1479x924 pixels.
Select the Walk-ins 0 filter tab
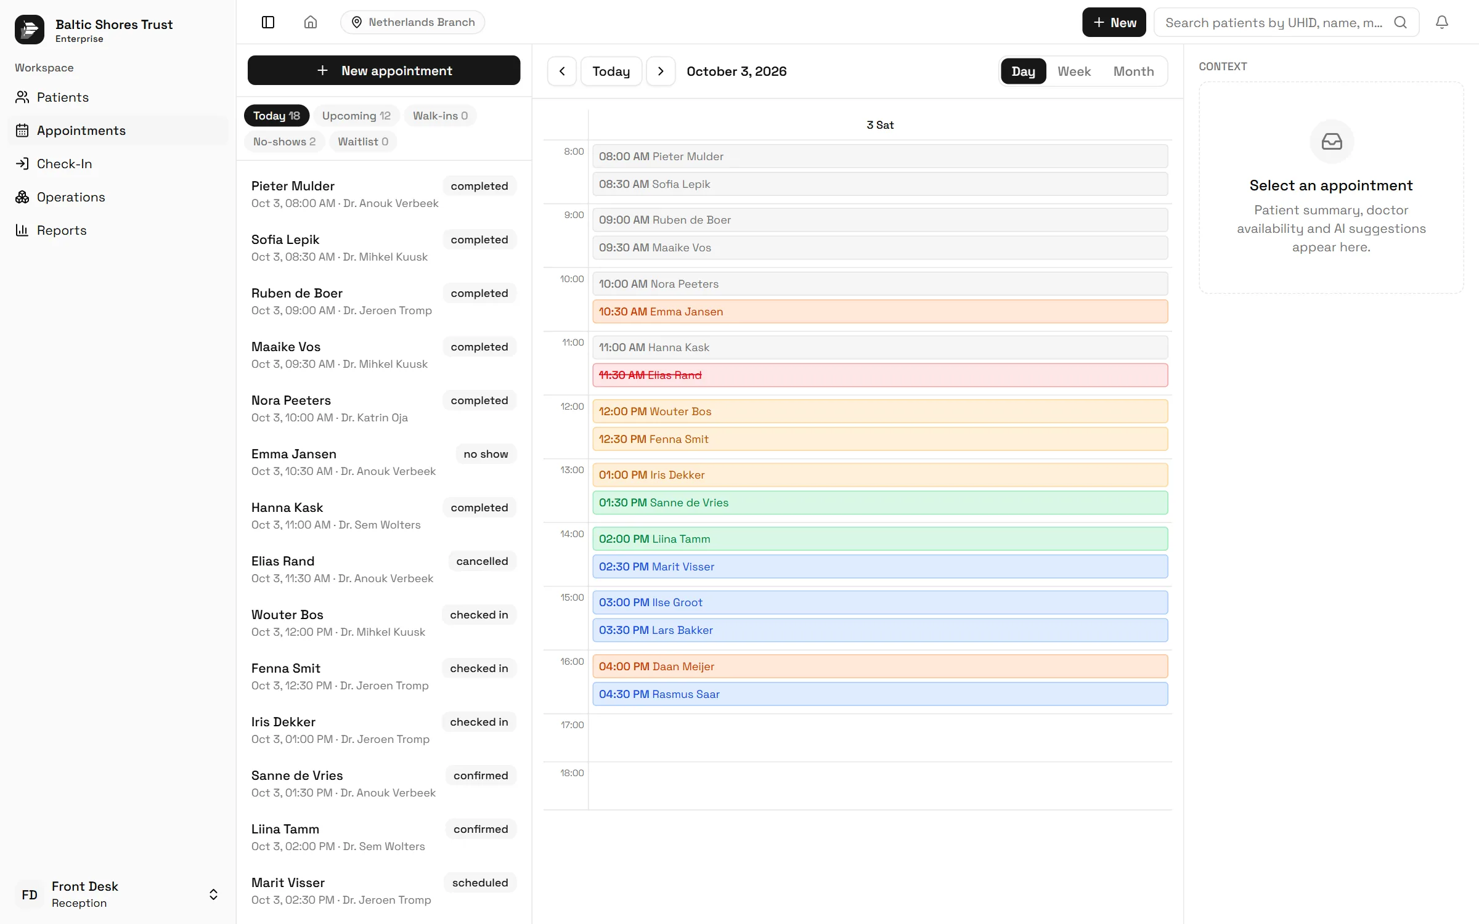(x=440, y=116)
